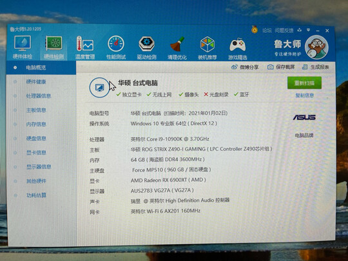The width and height of the screenshot is (348, 261).
Task: Click the 光盘刻录 feature label
Action: [219, 95]
